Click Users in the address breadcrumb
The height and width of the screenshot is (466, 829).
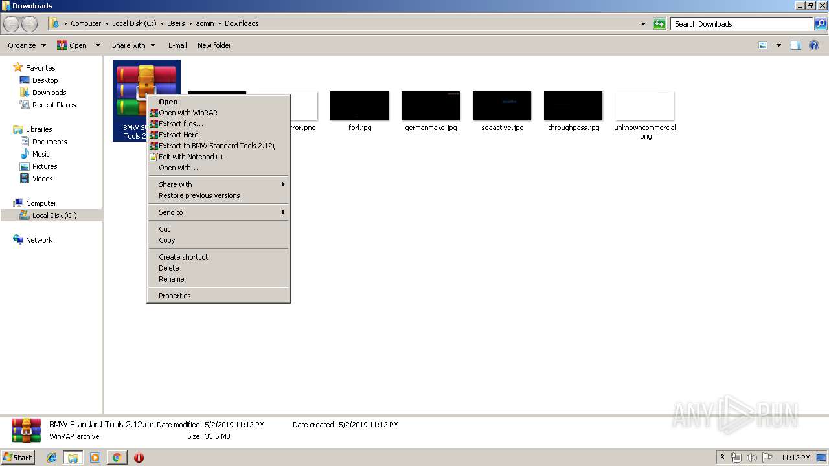point(176,23)
